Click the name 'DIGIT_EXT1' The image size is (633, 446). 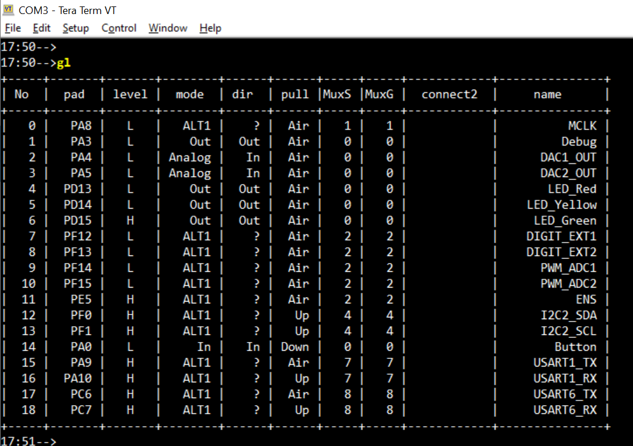click(562, 236)
